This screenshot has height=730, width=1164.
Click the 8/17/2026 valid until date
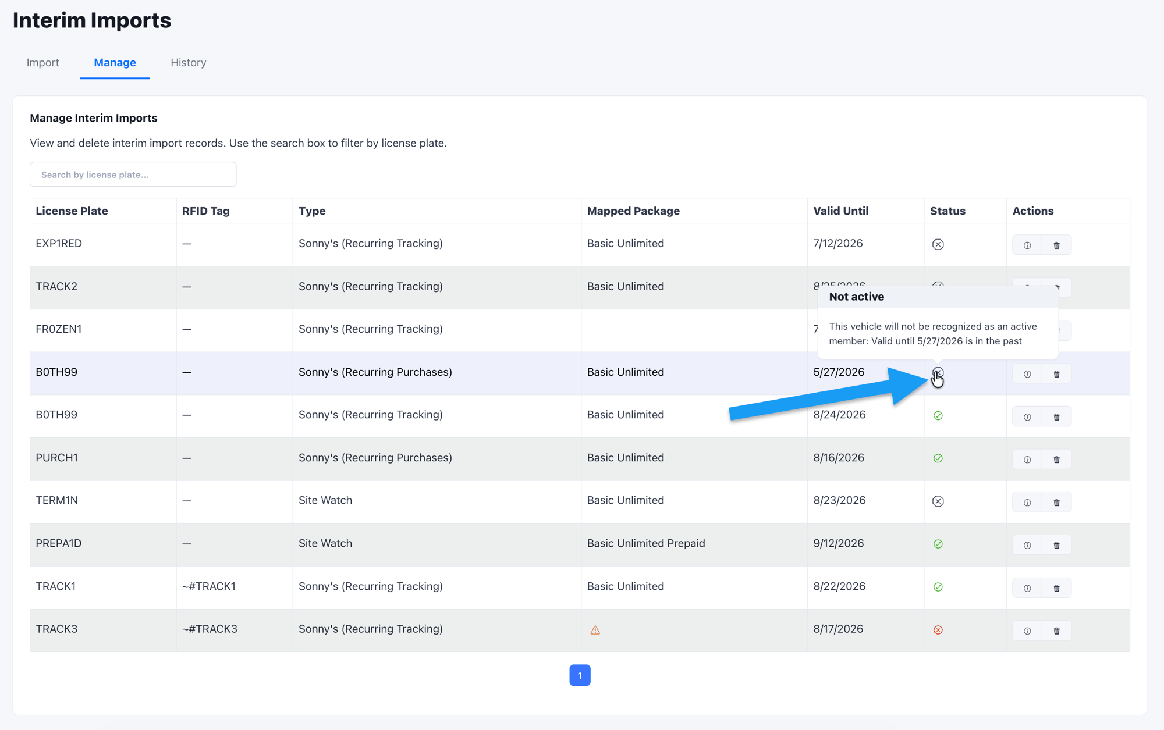838,629
